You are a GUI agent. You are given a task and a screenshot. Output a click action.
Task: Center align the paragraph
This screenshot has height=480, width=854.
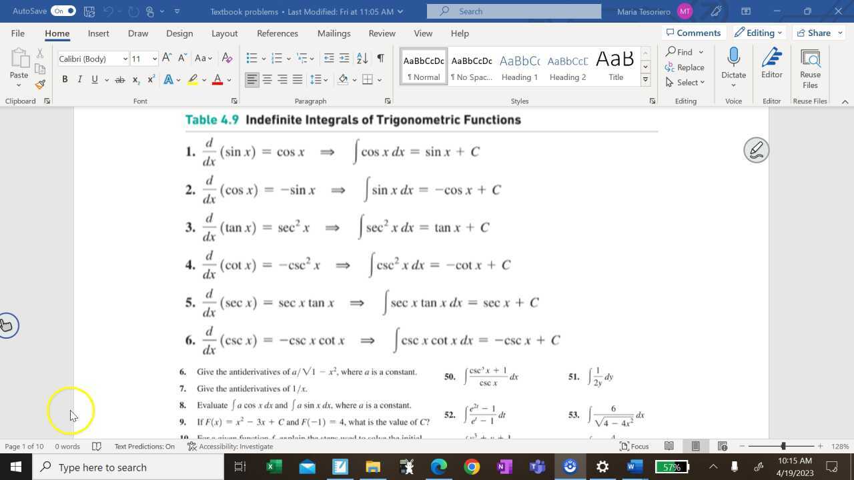coord(267,79)
